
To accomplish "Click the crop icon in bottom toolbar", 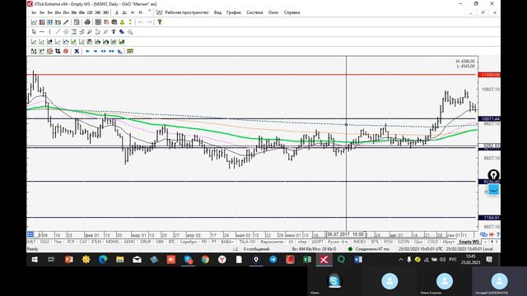I will pos(58,51).
